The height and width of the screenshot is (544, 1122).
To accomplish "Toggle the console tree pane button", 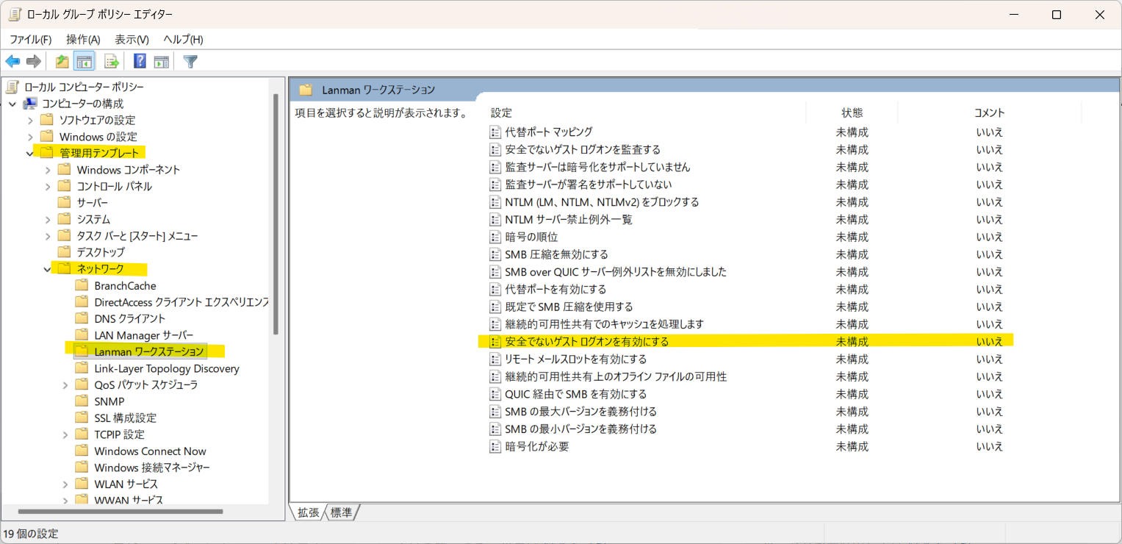I will click(84, 62).
